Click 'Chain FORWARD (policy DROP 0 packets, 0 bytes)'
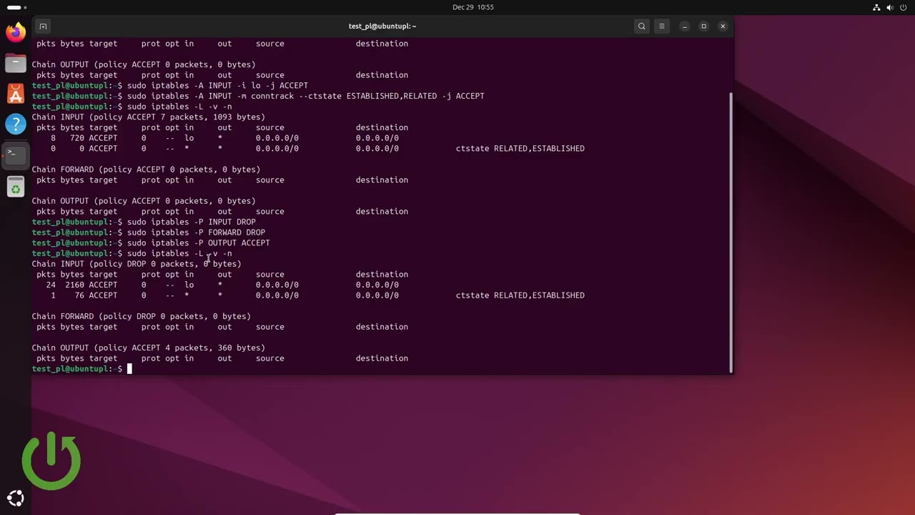Image resolution: width=915 pixels, height=515 pixels. pyautogui.click(x=141, y=316)
